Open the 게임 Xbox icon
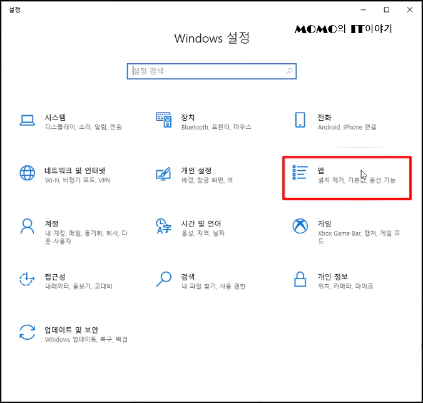 300,226
